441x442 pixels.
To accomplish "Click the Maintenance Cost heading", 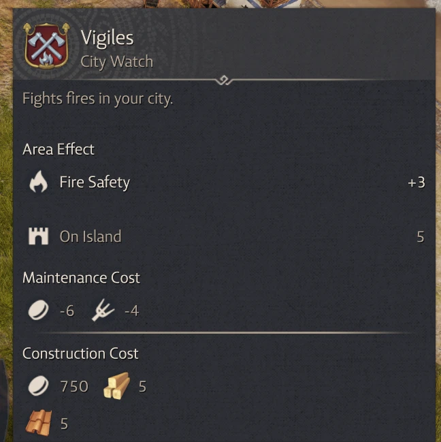I will tap(81, 278).
